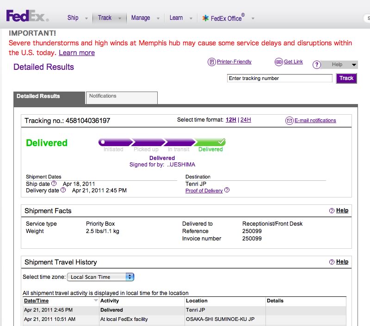Click tracking number 458104036197 text
This screenshot has height=326, width=370.
pyautogui.click(x=88, y=121)
